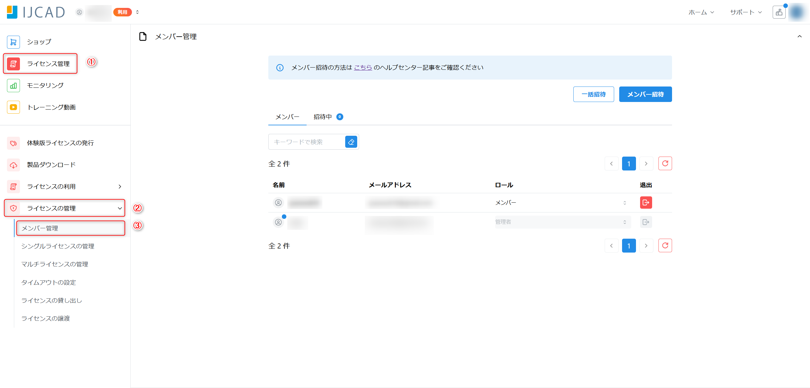Open モニタリング via its chart icon
The image size is (810, 388).
coord(13,85)
